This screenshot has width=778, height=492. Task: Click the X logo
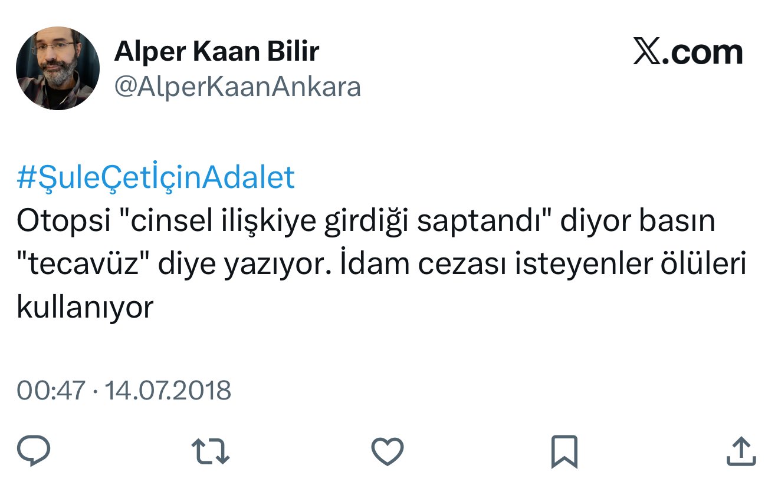coord(646,52)
